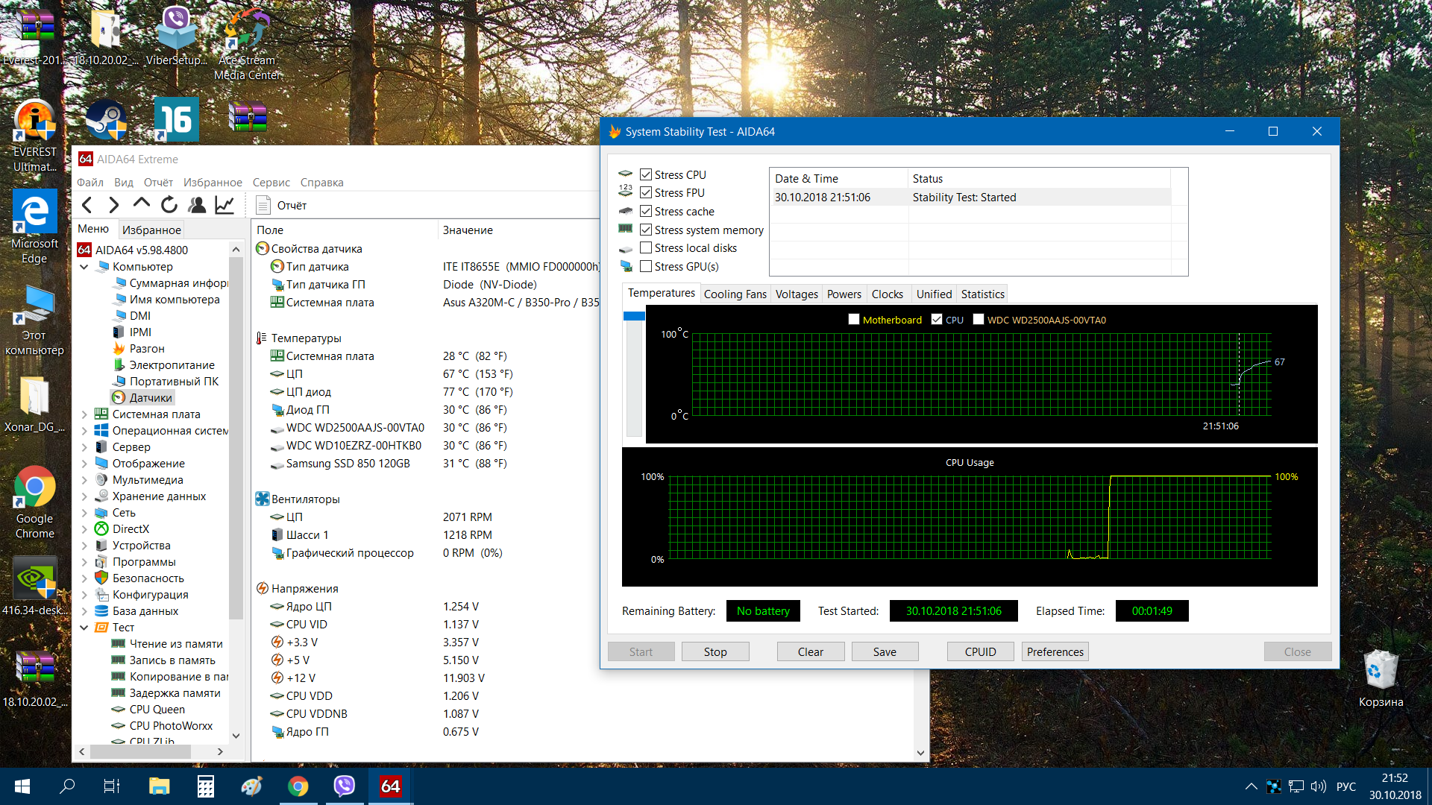Click the blue temperature graph scale slider

click(x=634, y=316)
